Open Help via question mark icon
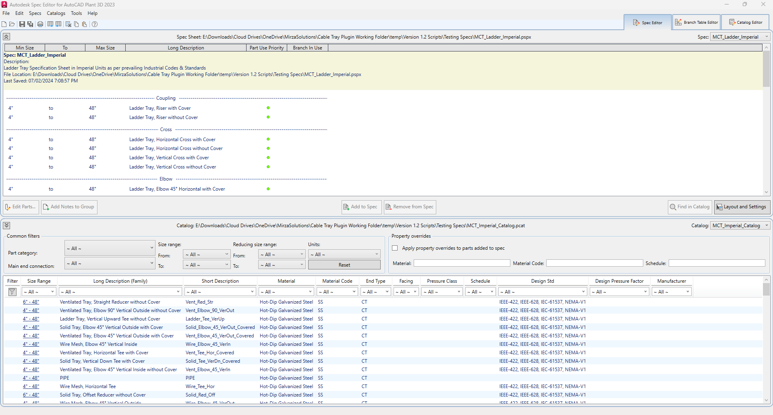Screen dimensions: 773x415 (x=95, y=24)
